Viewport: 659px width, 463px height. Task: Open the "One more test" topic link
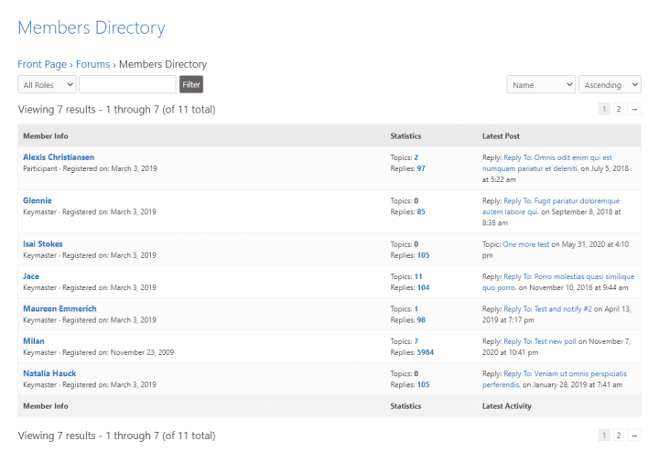(x=525, y=244)
